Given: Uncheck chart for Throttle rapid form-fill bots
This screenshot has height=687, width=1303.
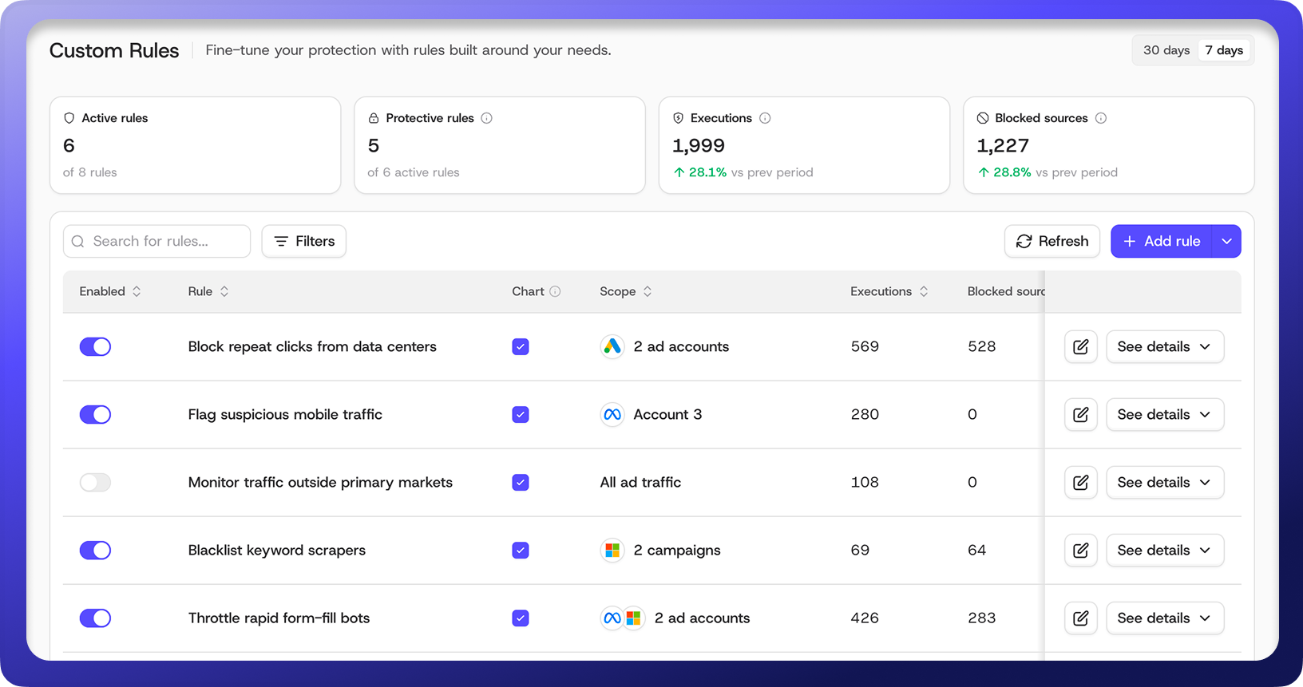Looking at the screenshot, I should tap(521, 618).
